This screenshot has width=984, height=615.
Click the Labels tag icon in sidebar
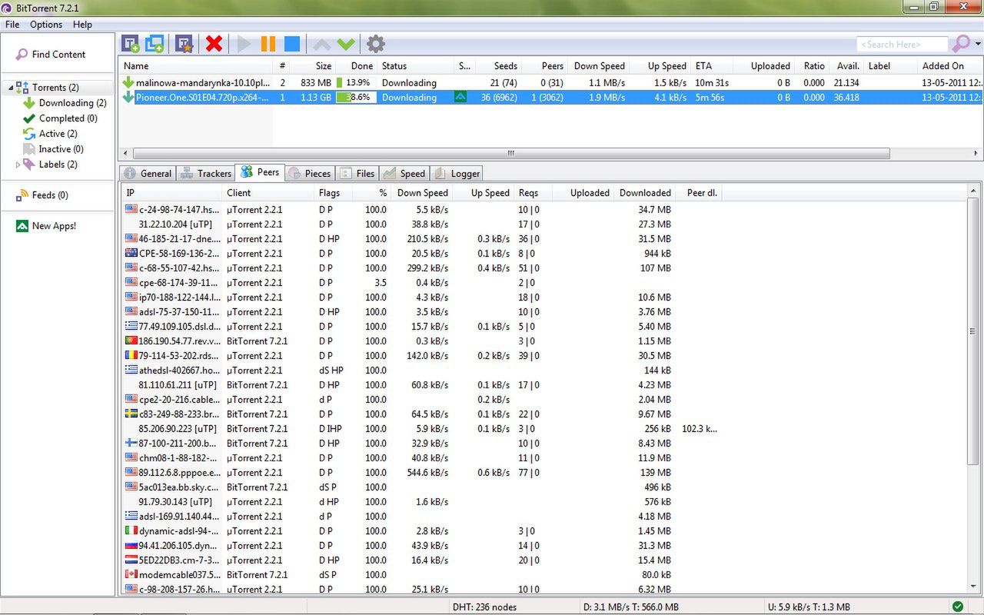(29, 165)
